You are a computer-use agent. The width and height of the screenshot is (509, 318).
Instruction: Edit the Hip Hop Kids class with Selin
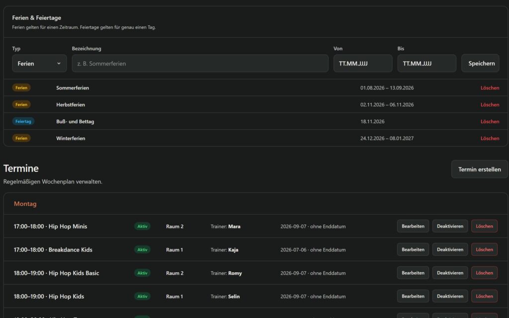pos(413,296)
